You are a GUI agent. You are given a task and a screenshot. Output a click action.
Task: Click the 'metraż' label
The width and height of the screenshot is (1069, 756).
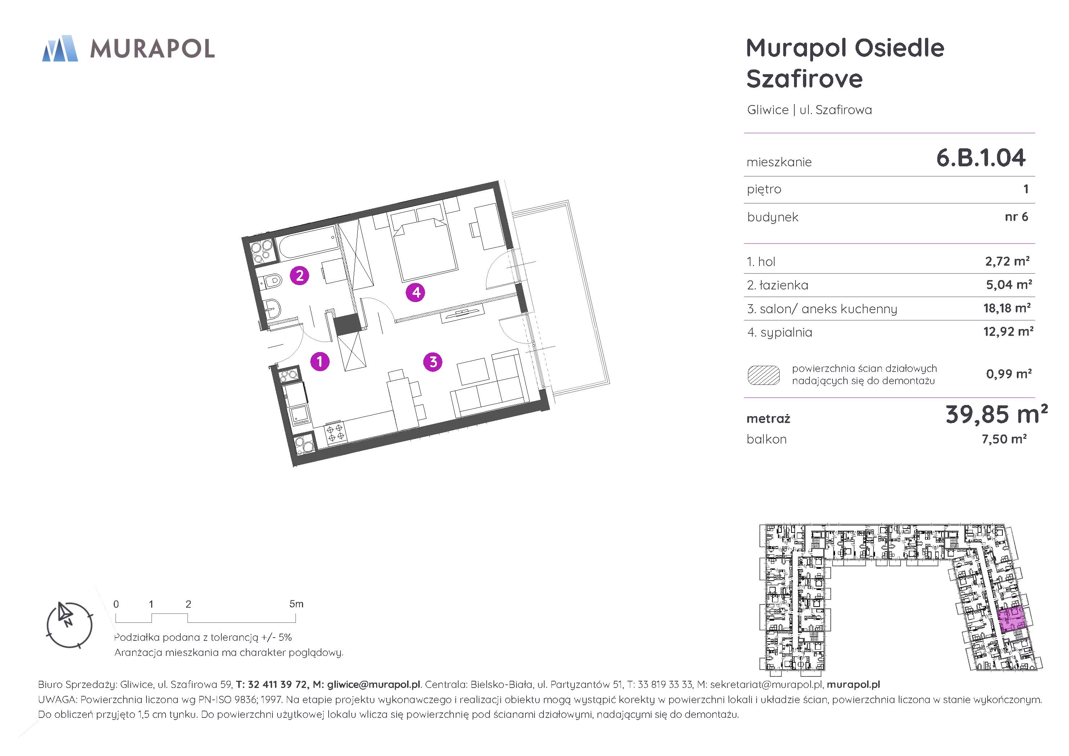[x=768, y=419]
